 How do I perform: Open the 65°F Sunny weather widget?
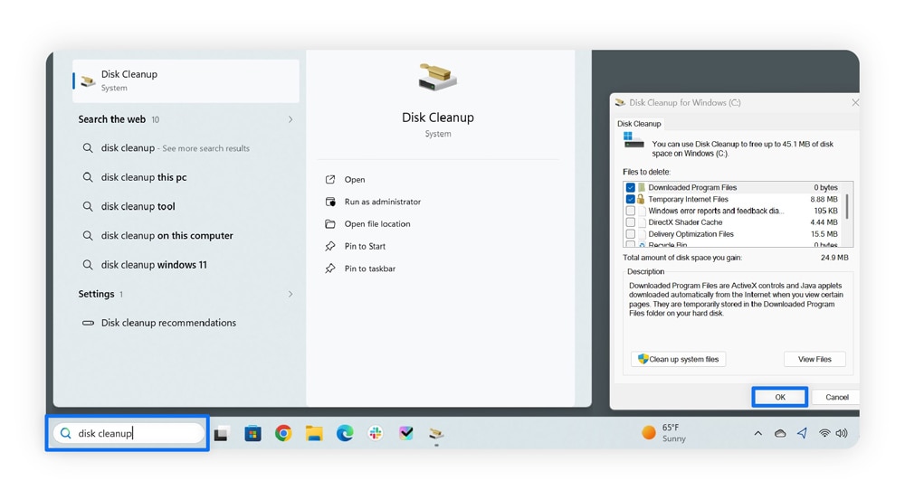pyautogui.click(x=663, y=433)
